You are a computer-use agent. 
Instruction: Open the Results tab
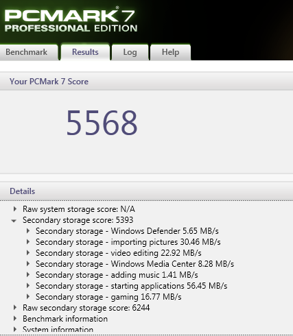click(85, 52)
